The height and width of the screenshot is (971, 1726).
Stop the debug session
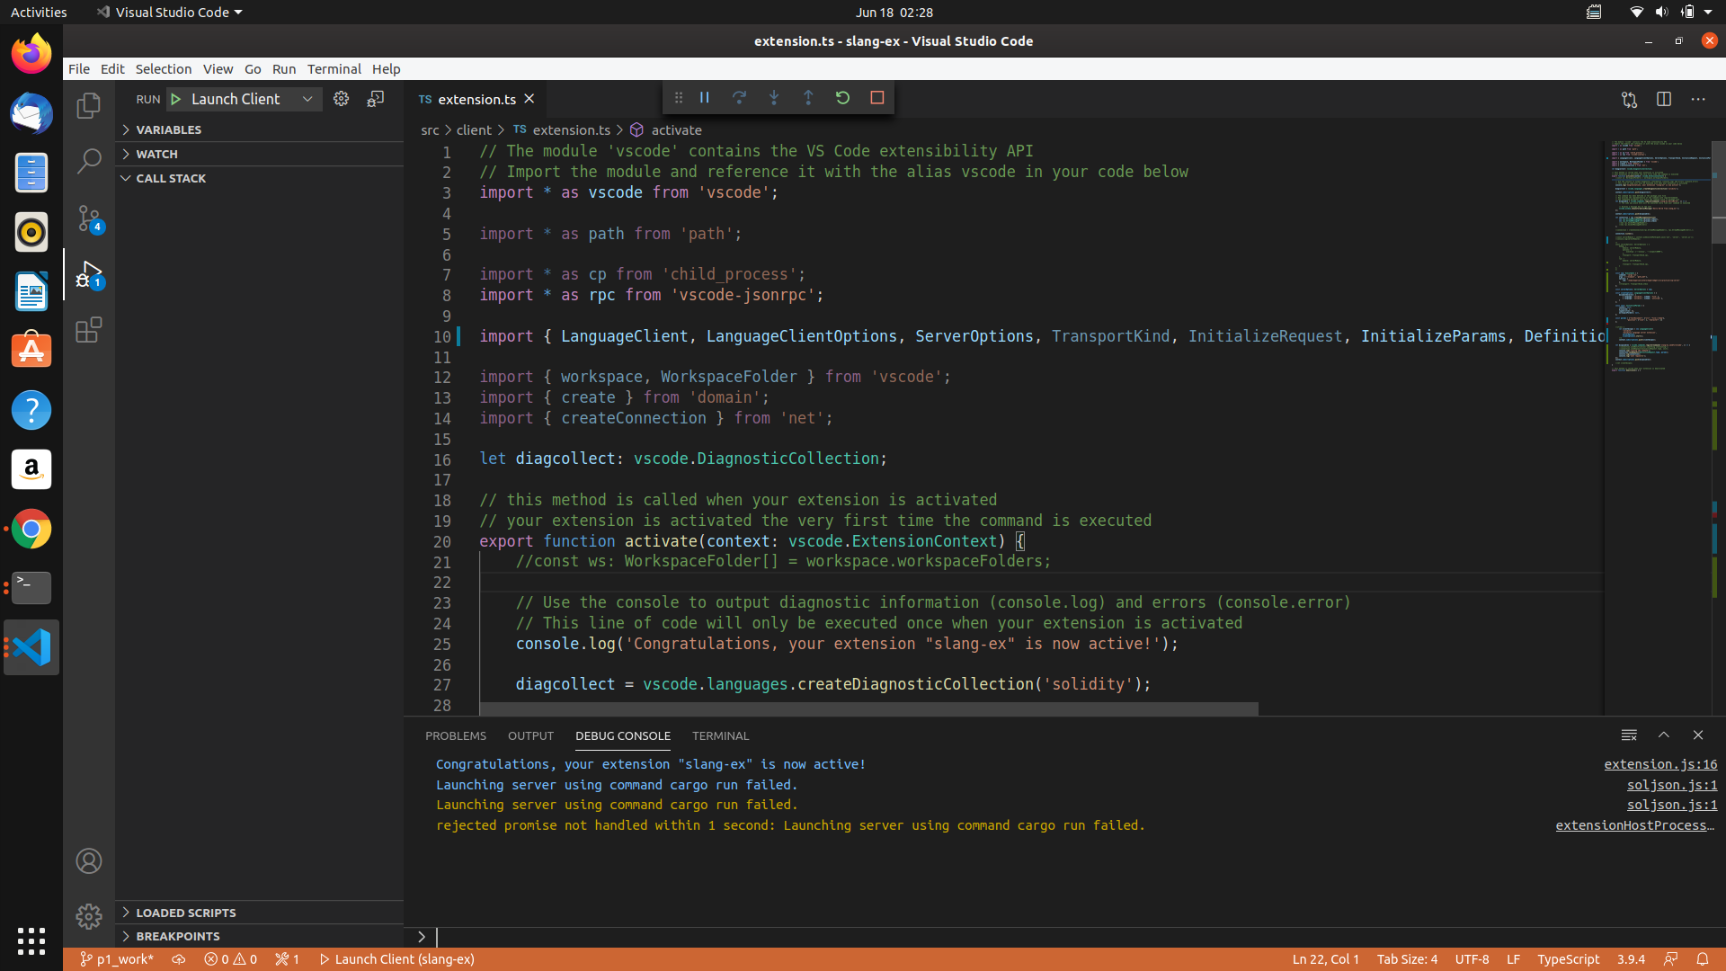point(877,97)
